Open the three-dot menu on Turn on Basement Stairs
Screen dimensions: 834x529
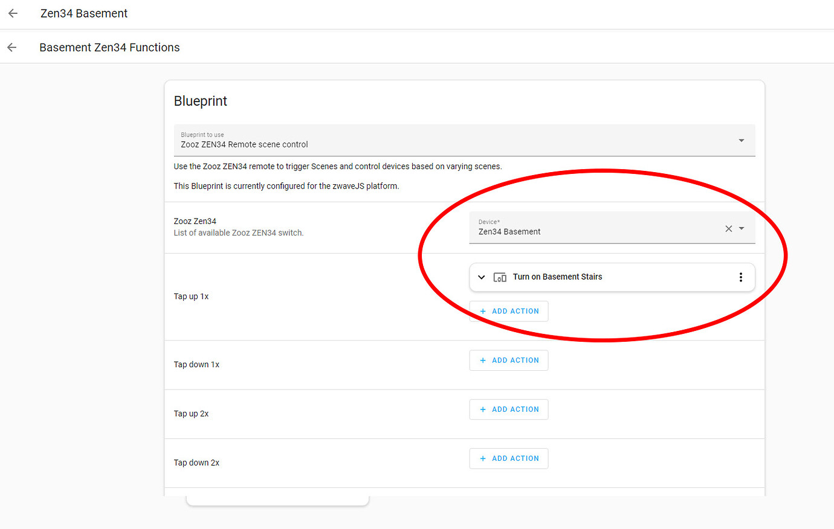point(741,277)
